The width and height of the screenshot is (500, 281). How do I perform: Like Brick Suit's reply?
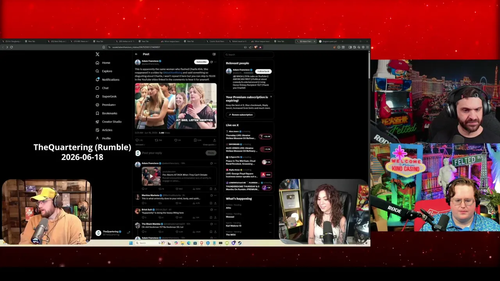point(177,217)
